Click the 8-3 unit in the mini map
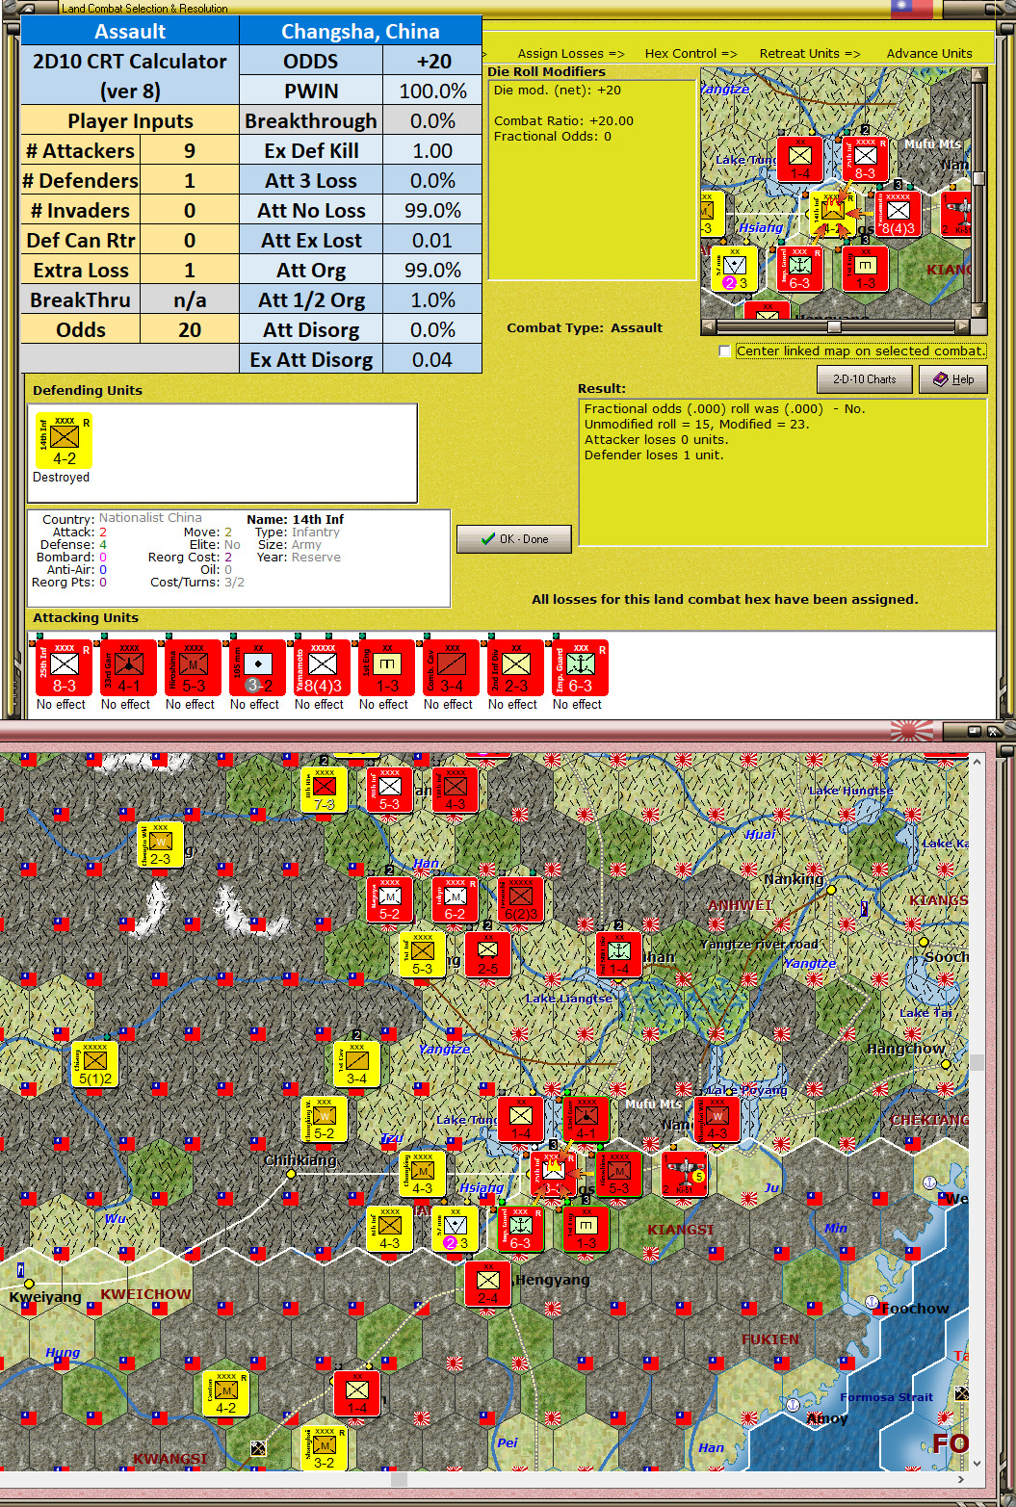Image resolution: width=1016 pixels, height=1507 pixels. click(865, 159)
